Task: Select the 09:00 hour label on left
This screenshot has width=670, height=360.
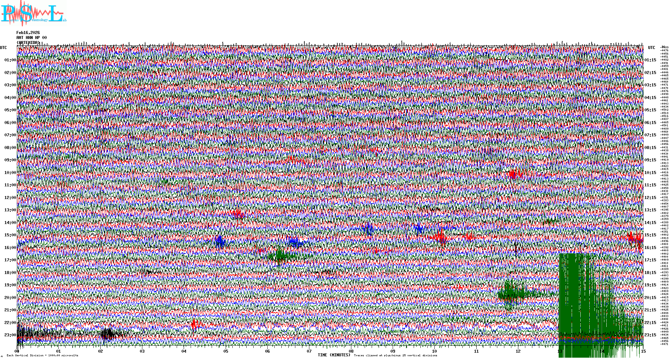Action: [10, 160]
